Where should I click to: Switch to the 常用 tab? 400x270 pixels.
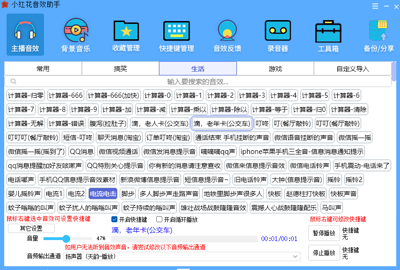43,69
